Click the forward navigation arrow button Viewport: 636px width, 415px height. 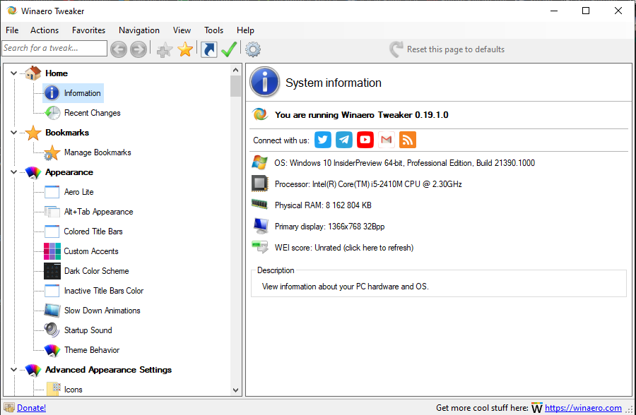point(139,49)
